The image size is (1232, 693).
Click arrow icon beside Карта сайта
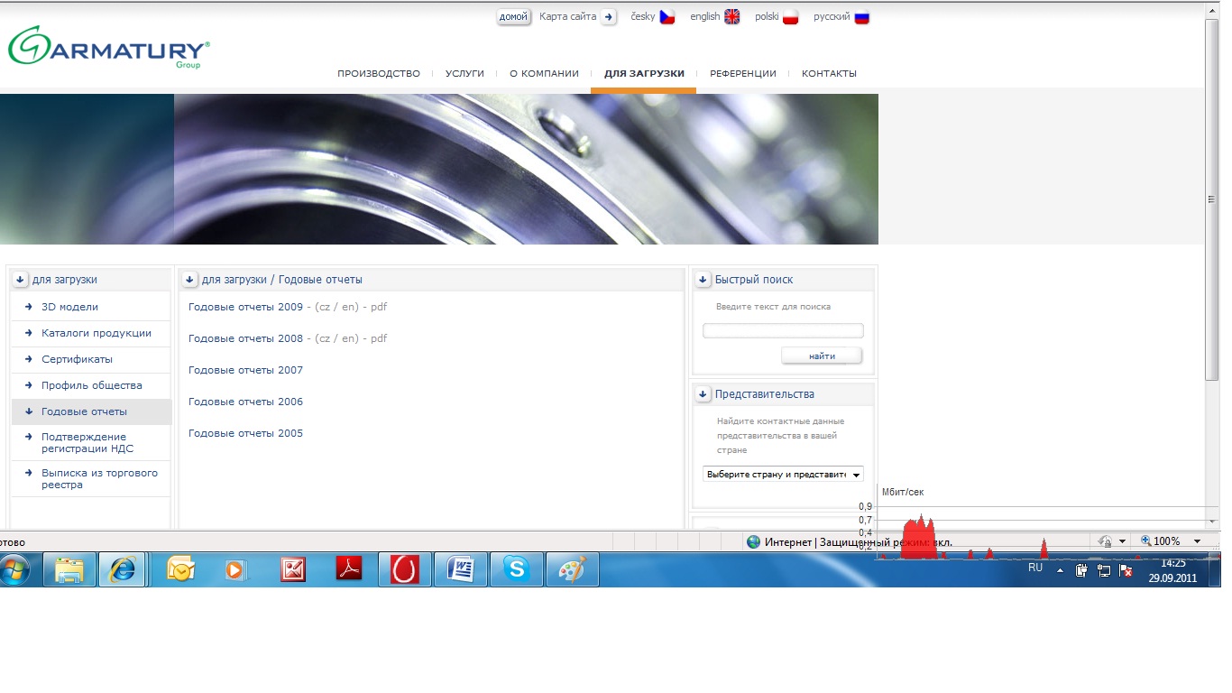[609, 17]
